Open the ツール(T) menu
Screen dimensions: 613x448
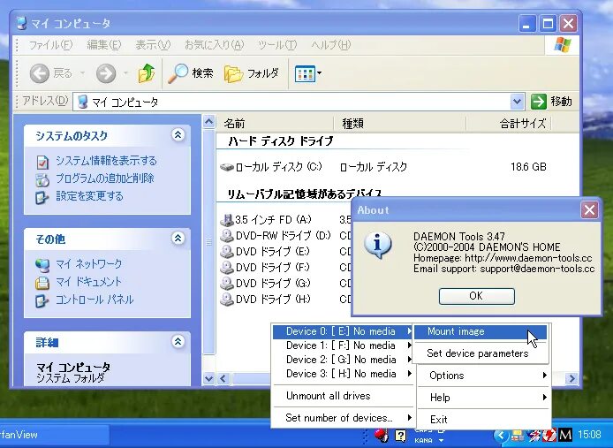(277, 45)
